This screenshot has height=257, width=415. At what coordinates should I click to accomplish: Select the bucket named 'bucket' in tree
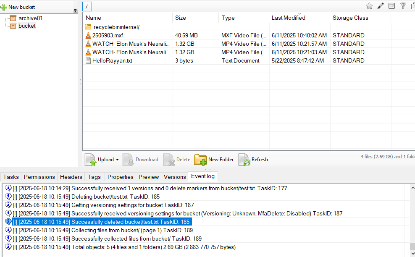pyautogui.click(x=27, y=26)
